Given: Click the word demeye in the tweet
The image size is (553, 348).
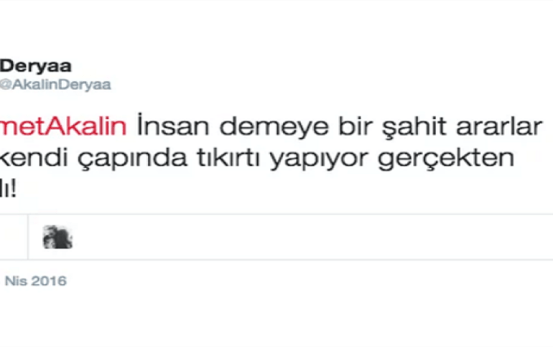Looking at the screenshot, I should [x=274, y=127].
